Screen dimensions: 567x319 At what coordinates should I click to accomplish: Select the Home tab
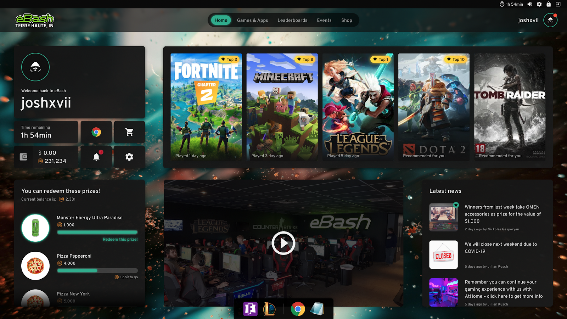(221, 20)
